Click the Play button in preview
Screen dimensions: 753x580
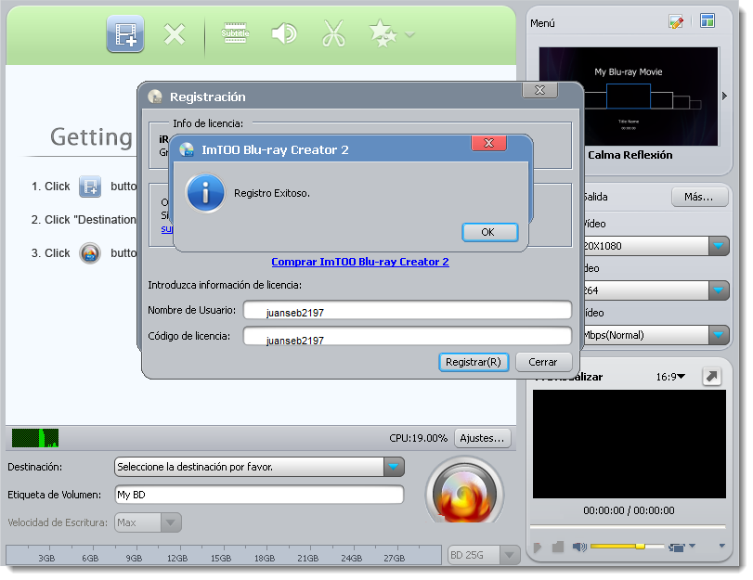(x=538, y=547)
